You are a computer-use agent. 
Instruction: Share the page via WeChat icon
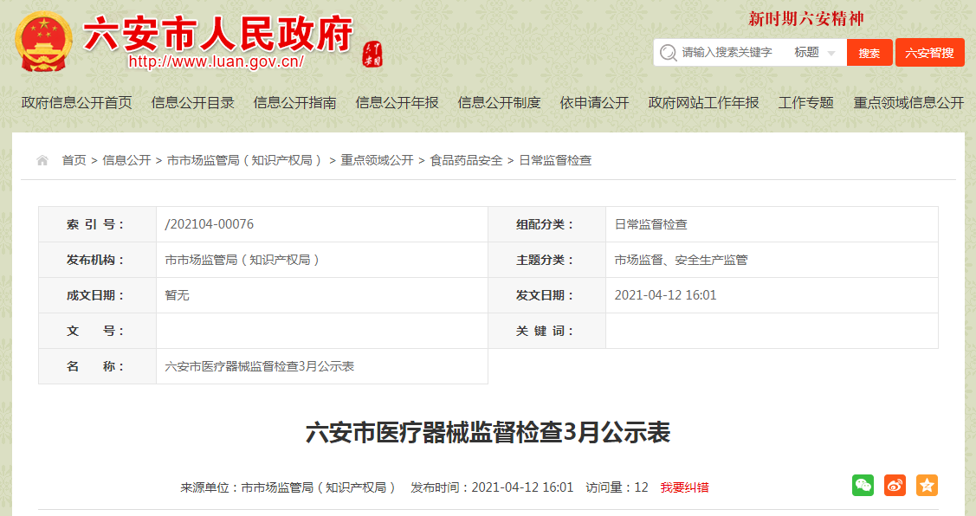coord(863,486)
